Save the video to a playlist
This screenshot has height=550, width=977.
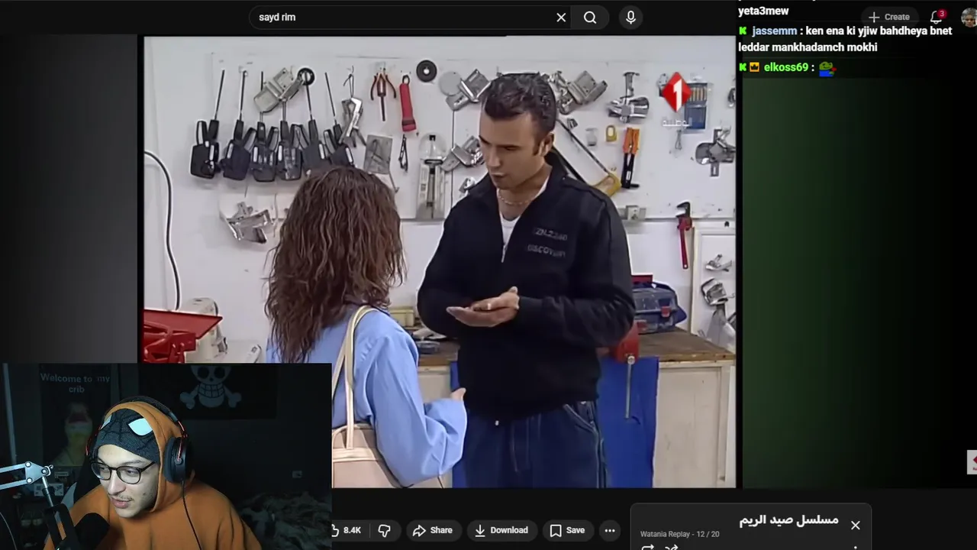[567, 530]
